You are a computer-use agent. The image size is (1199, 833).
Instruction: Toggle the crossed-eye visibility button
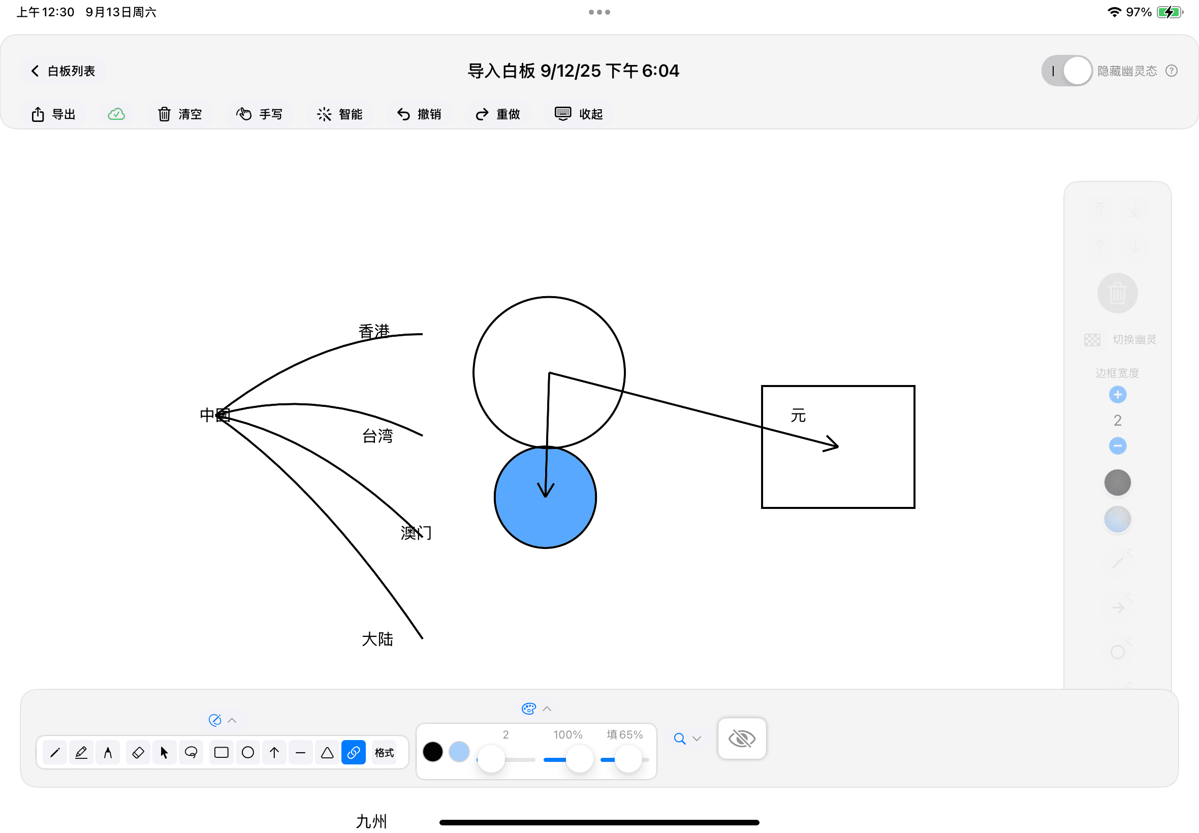(741, 738)
